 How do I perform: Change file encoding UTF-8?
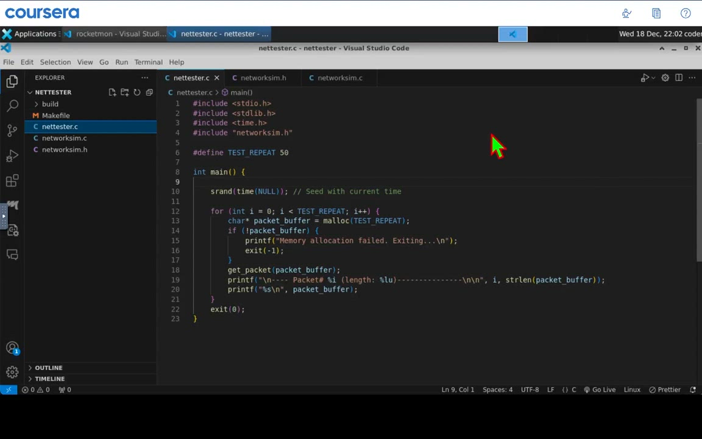point(530,390)
